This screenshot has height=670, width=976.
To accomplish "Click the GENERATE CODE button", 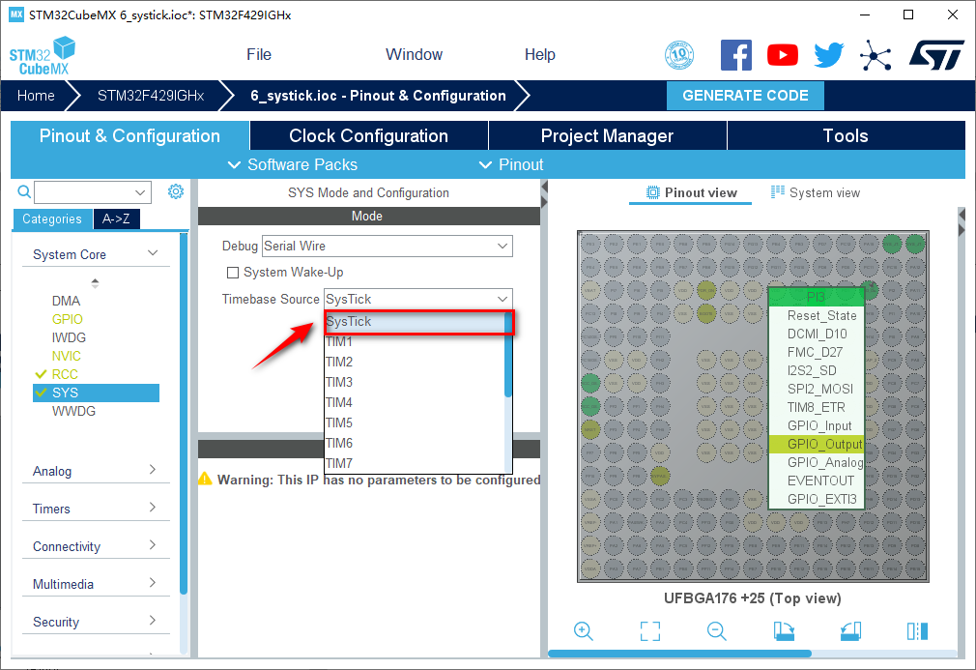I will coord(745,96).
